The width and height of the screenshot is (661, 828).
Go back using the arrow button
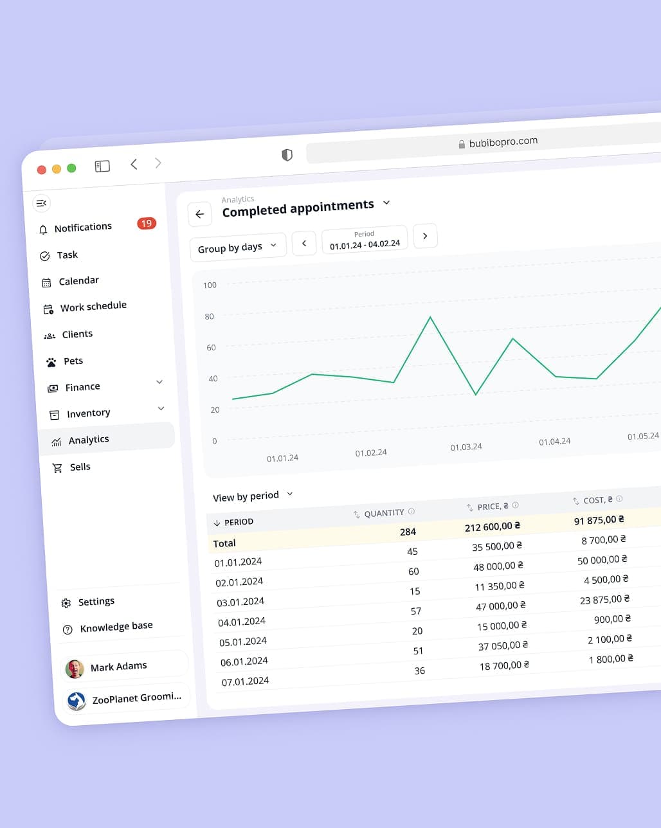coord(199,214)
